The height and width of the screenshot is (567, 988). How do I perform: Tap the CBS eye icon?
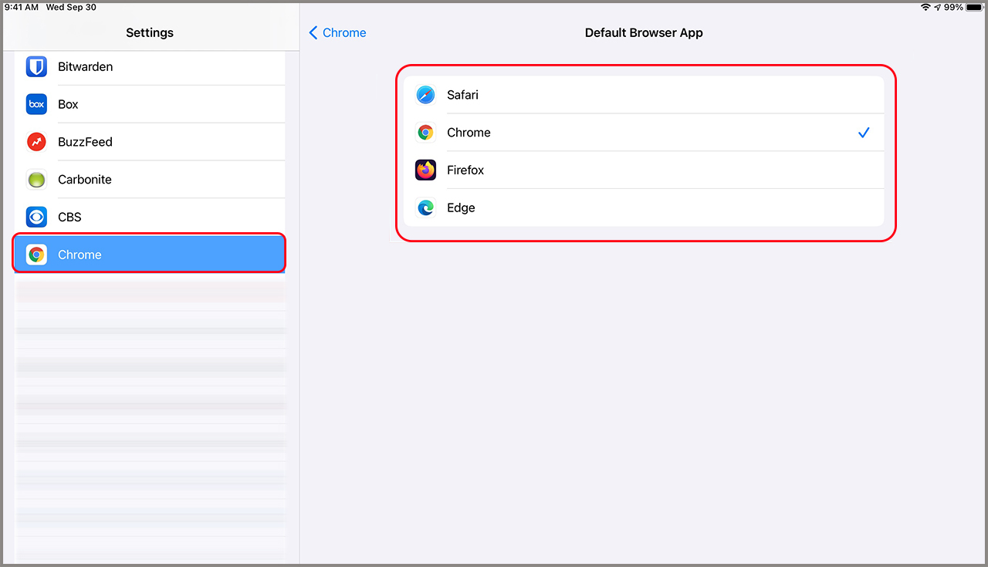[x=36, y=217]
